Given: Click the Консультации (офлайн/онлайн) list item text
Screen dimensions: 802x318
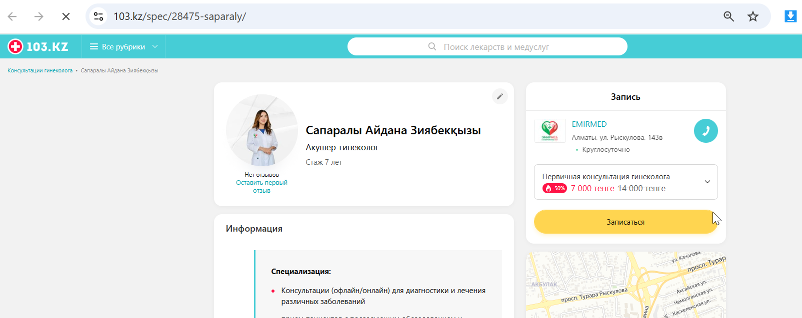Looking at the screenshot, I should point(383,296).
